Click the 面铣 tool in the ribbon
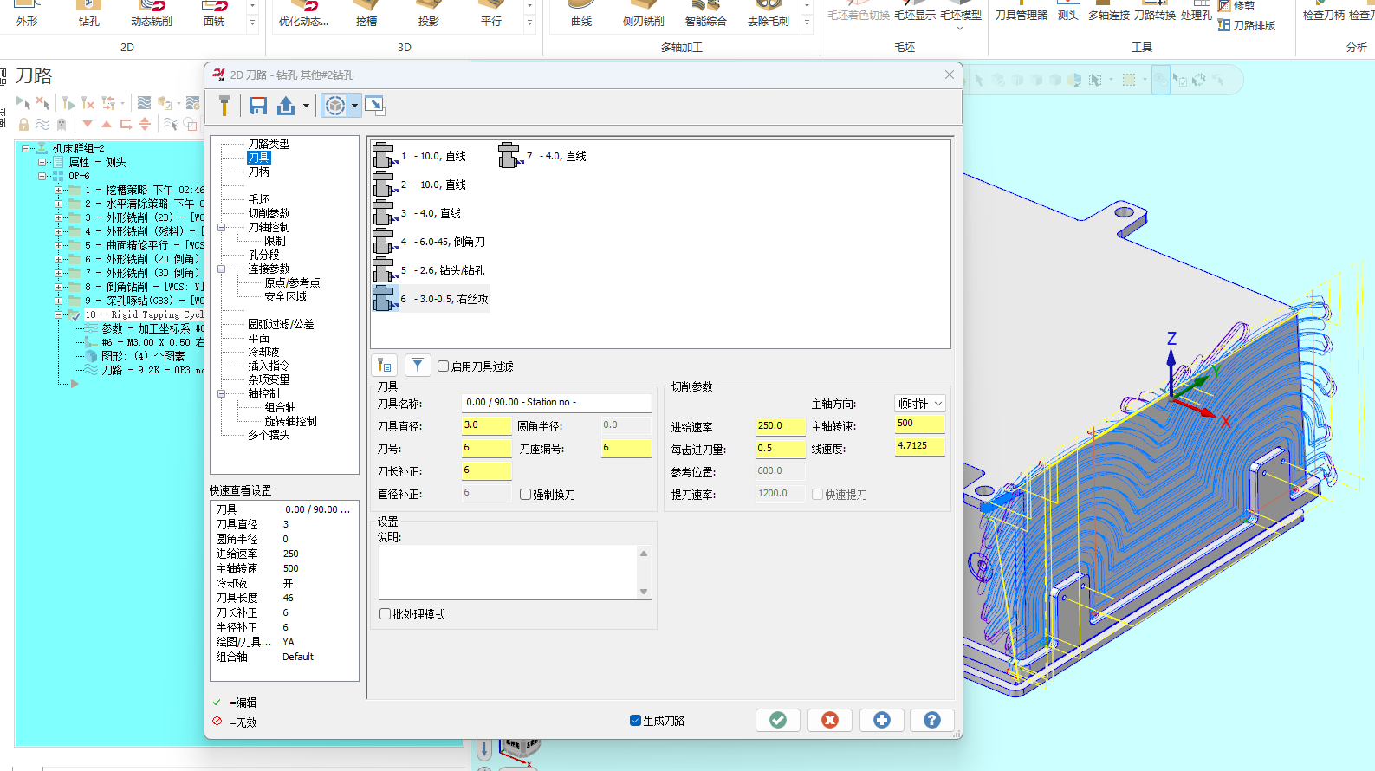Viewport: 1375px width, 771px height. [214, 14]
